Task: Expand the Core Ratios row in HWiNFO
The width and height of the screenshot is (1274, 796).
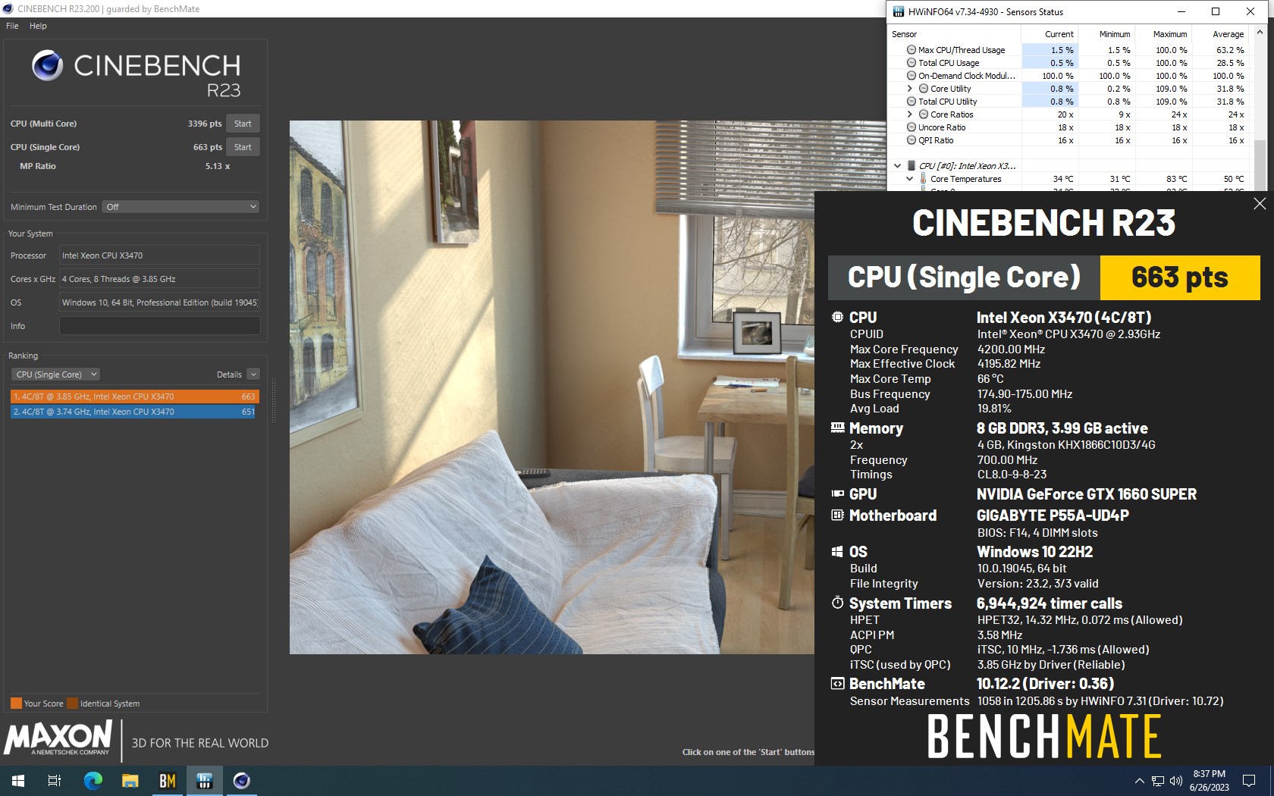Action: [x=910, y=114]
